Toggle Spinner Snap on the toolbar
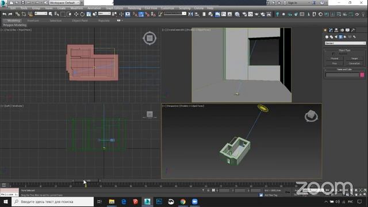 tap(154, 14)
